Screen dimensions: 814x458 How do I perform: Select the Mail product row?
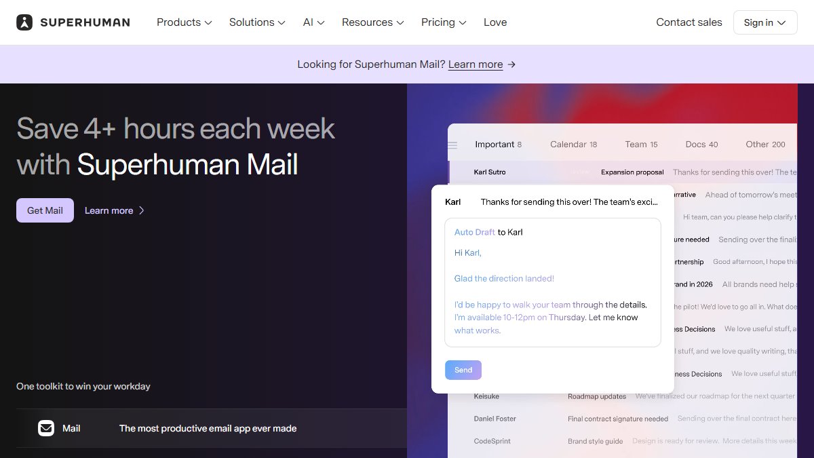click(212, 428)
